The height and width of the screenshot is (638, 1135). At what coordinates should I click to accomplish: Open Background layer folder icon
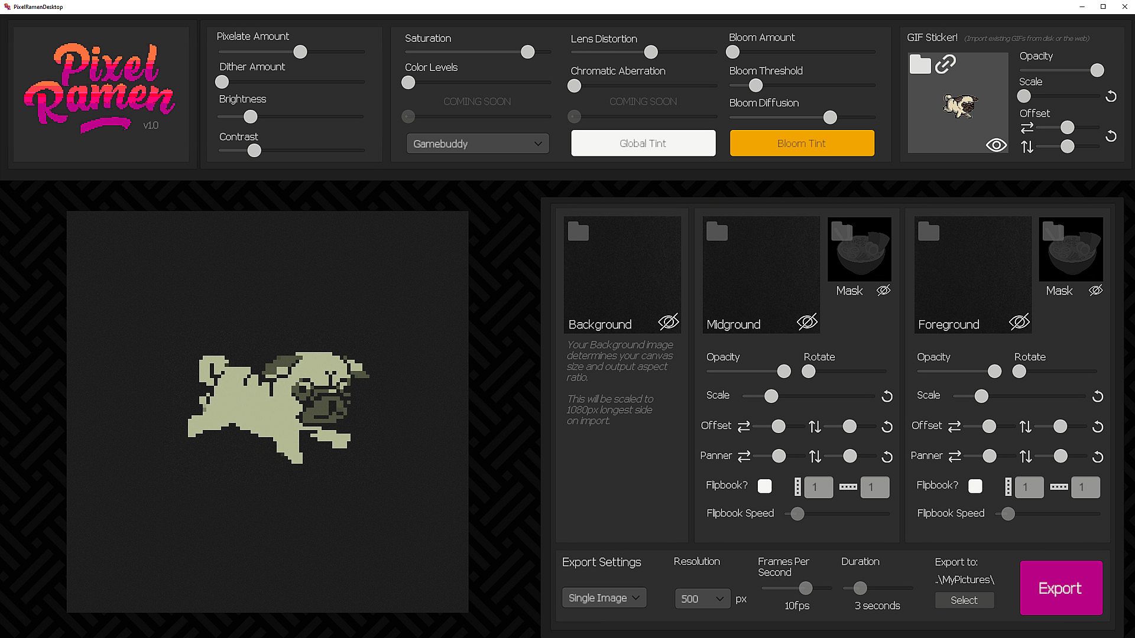click(578, 232)
